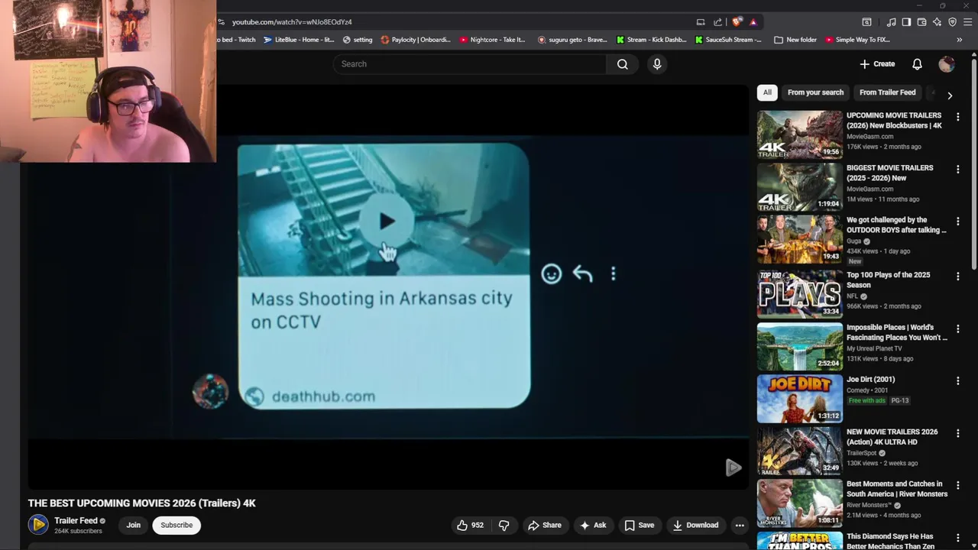
Task: Open the New folder bookmark folder
Action: click(x=795, y=40)
